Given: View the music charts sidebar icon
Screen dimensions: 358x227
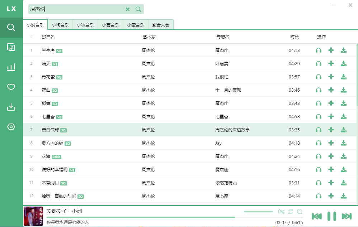Looking at the screenshot, I should (x=11, y=67).
